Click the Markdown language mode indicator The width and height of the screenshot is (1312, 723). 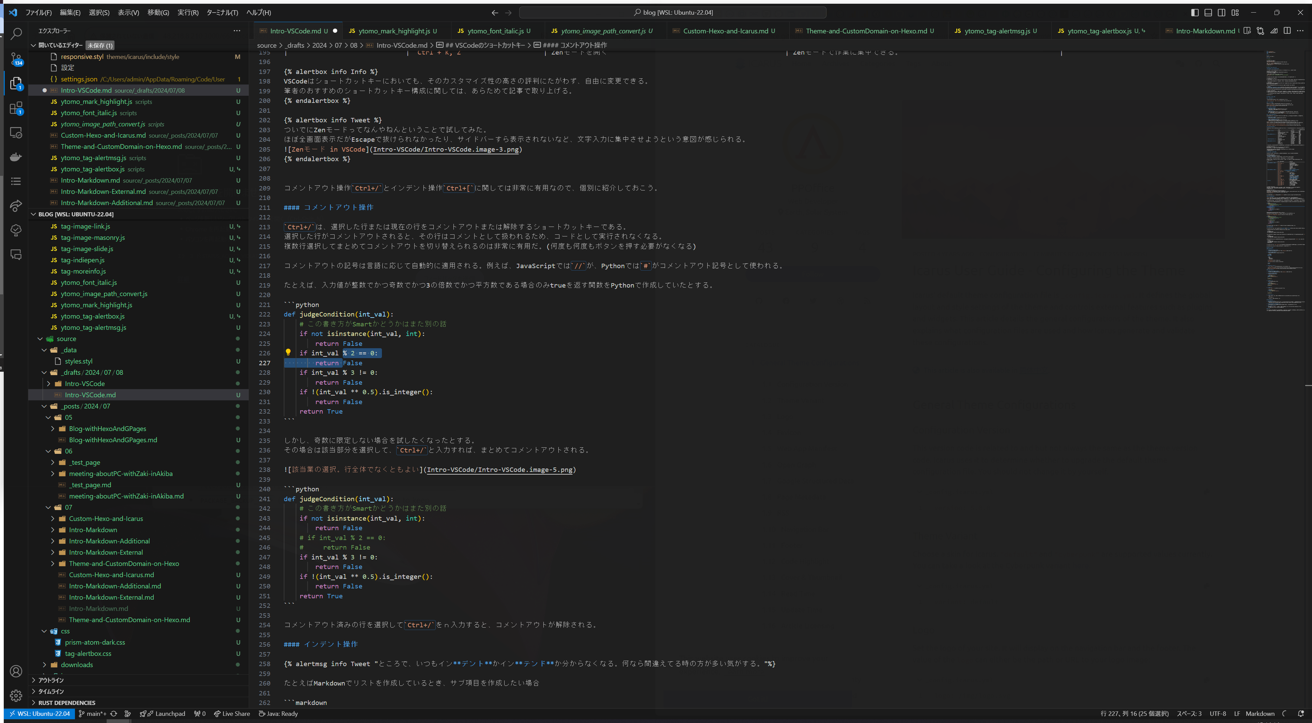pos(1260,714)
